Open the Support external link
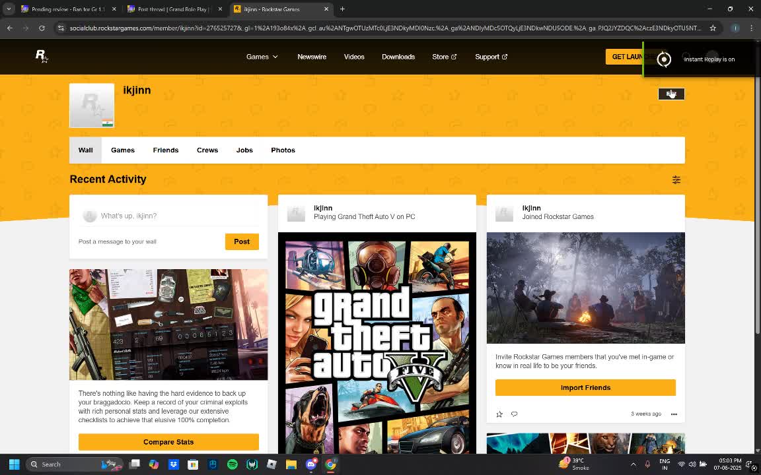Screen dimensions: 761x475 click(x=491, y=57)
